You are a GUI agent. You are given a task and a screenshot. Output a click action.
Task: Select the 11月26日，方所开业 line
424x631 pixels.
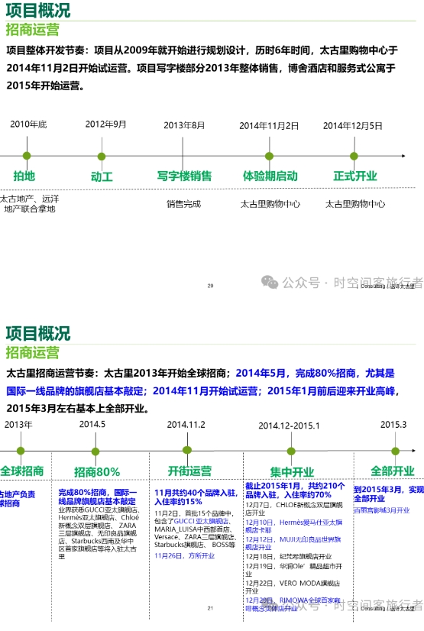(185, 555)
